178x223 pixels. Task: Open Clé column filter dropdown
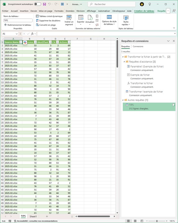pyautogui.click(x=57, y=42)
